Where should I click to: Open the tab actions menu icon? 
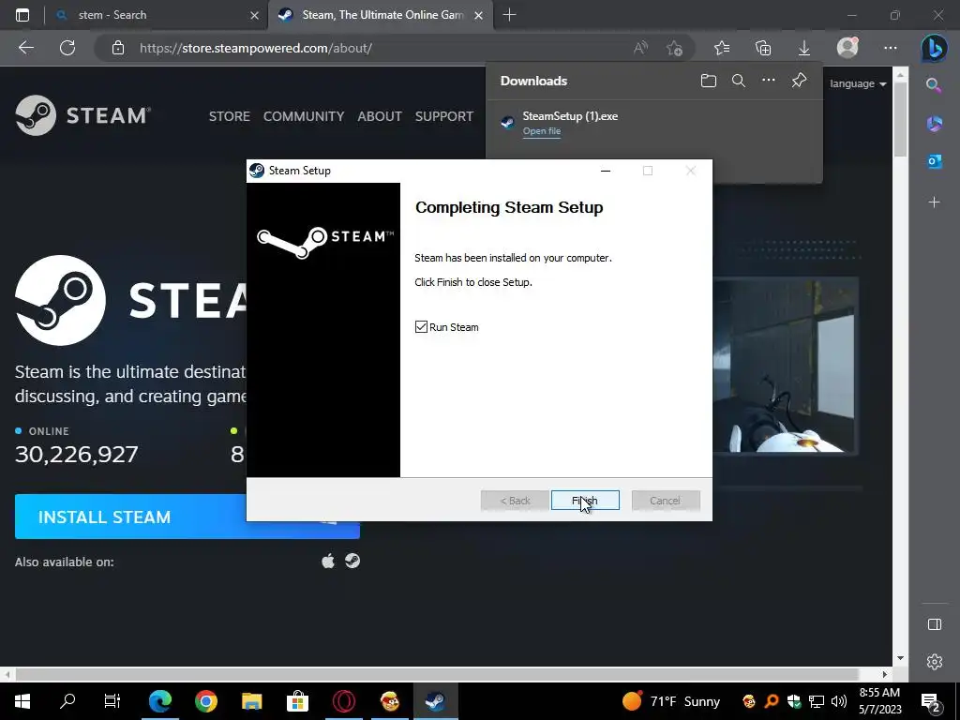[22, 15]
